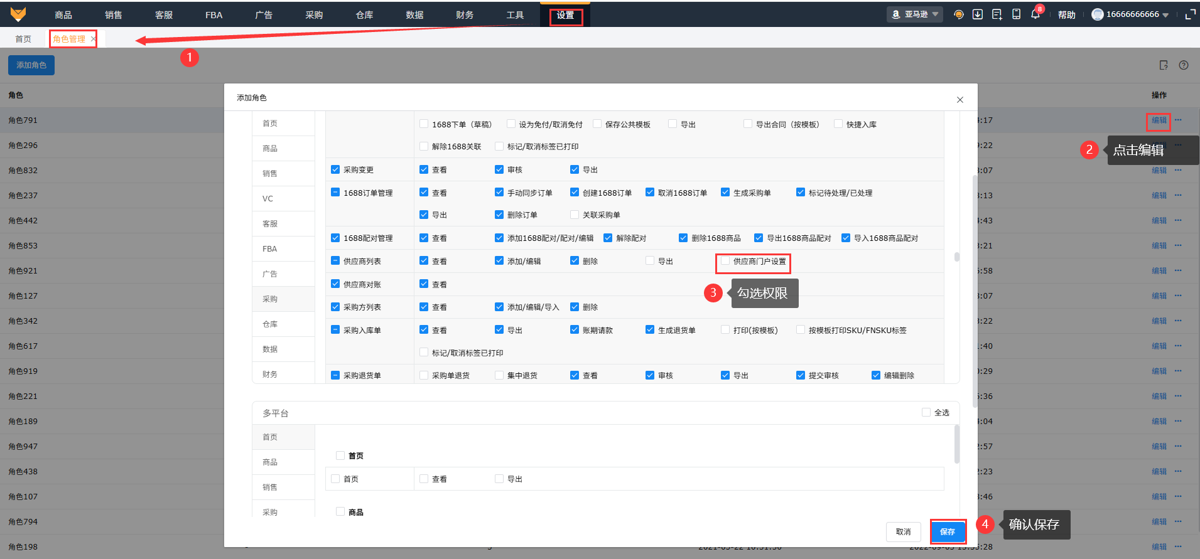Click the add-note document icon

click(997, 14)
